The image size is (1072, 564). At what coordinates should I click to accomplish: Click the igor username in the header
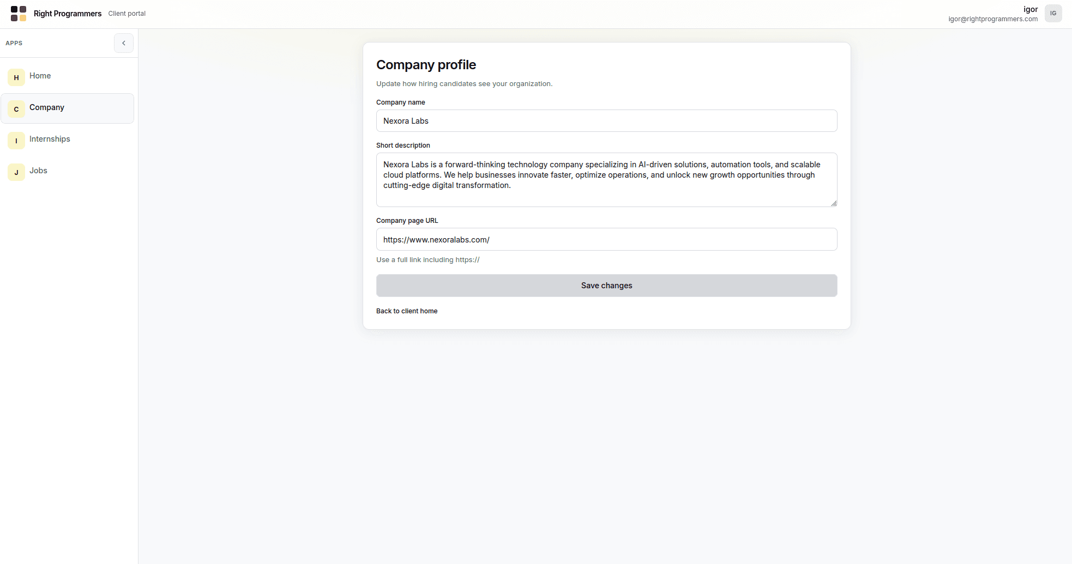(1030, 9)
